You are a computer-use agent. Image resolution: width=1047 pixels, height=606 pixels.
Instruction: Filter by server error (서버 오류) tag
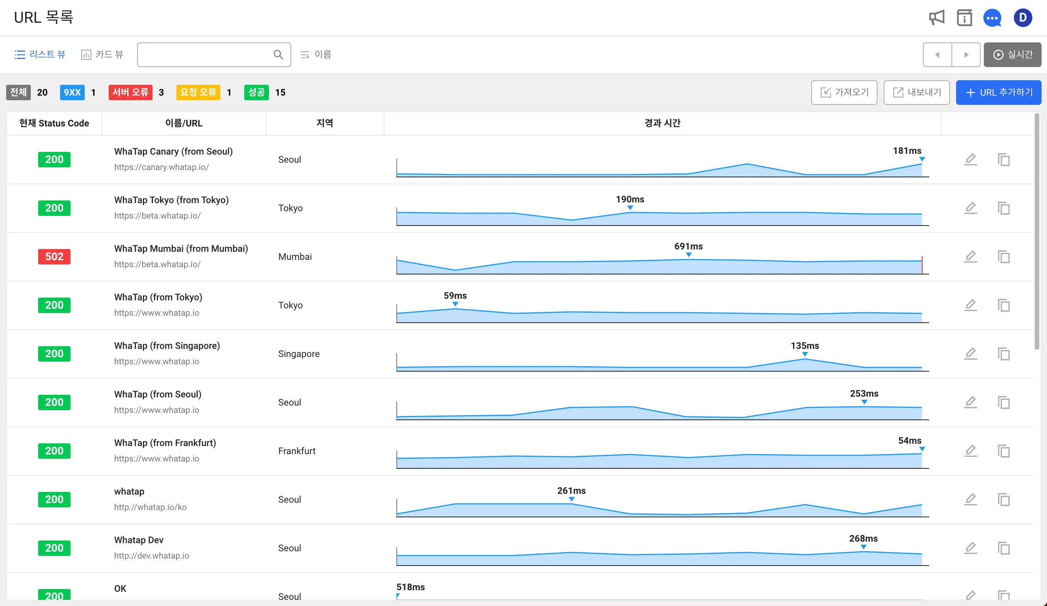click(x=130, y=93)
